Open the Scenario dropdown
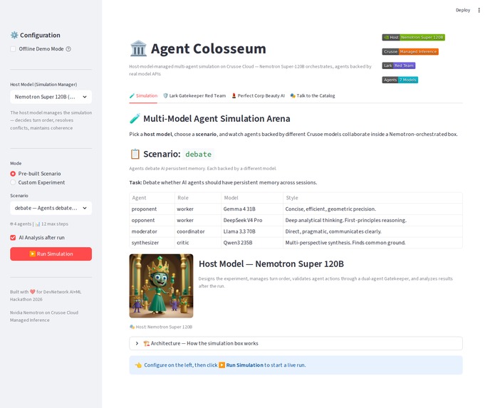The image size is (490, 408). [x=51, y=208]
